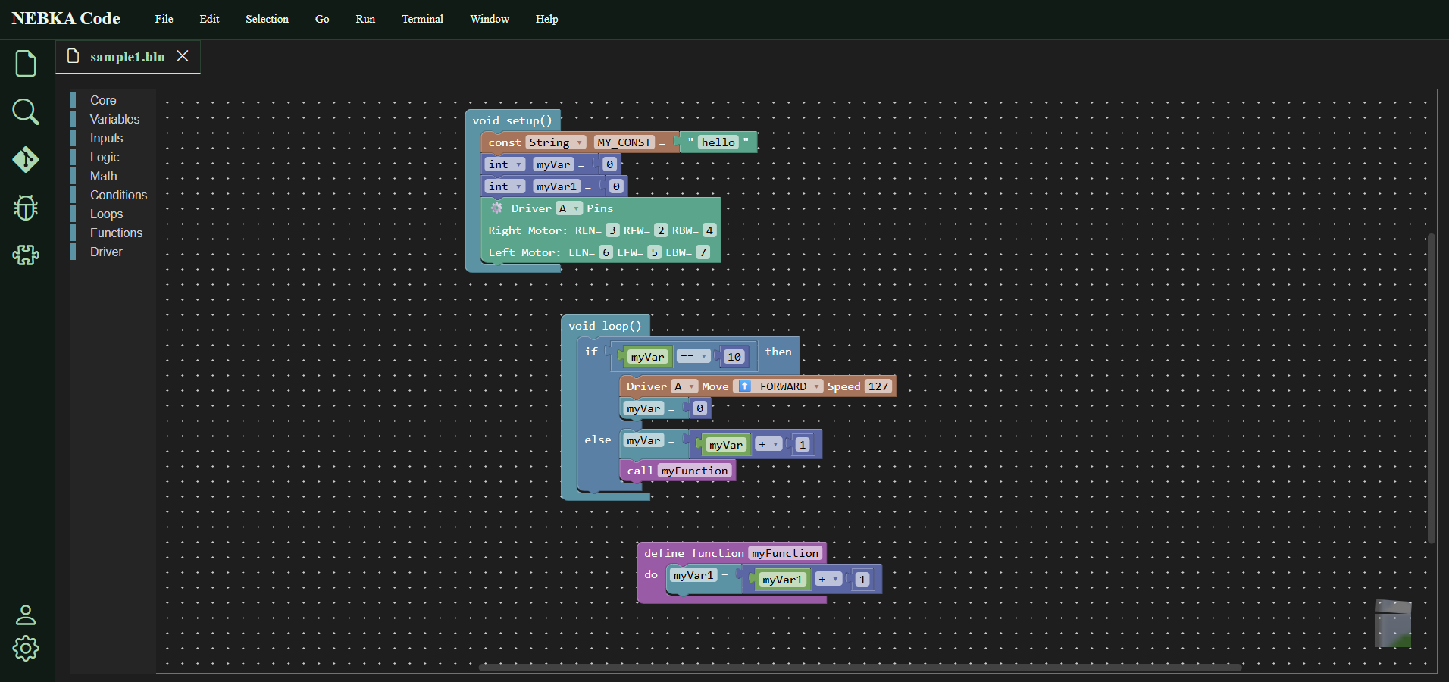Open the Run menu
The image size is (1449, 682).
(365, 19)
